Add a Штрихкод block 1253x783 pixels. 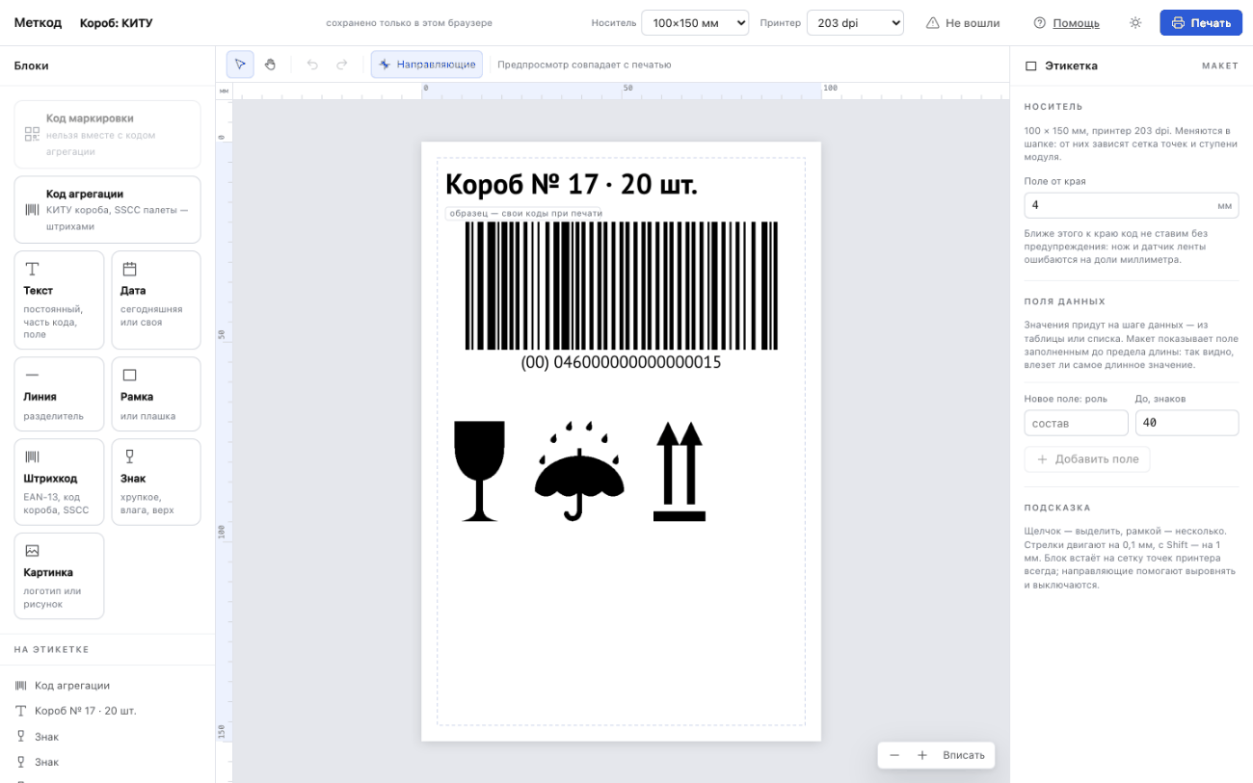(x=59, y=482)
